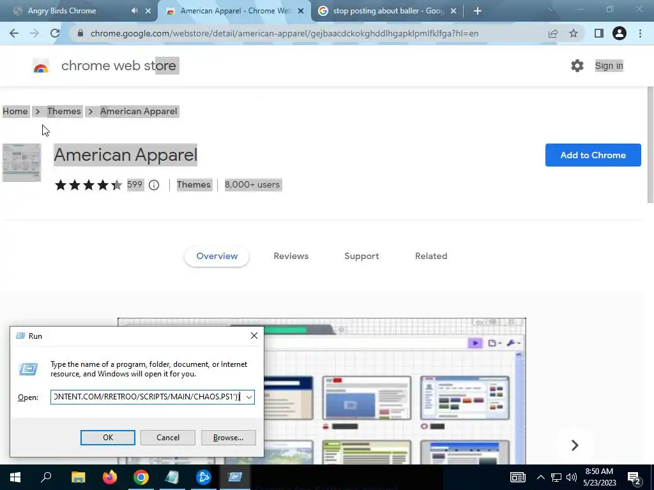
Task: Show hidden system tray icons
Action: coord(540,477)
